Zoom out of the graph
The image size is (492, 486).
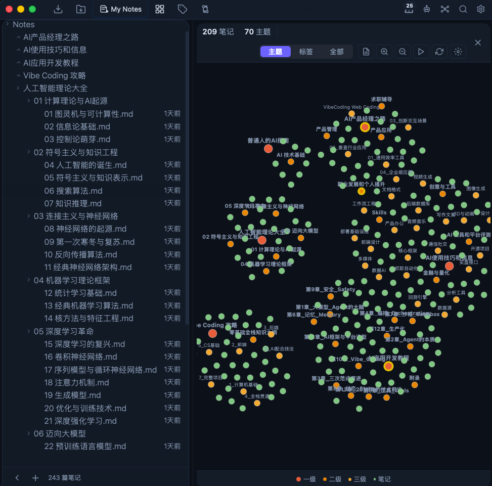tap(402, 52)
